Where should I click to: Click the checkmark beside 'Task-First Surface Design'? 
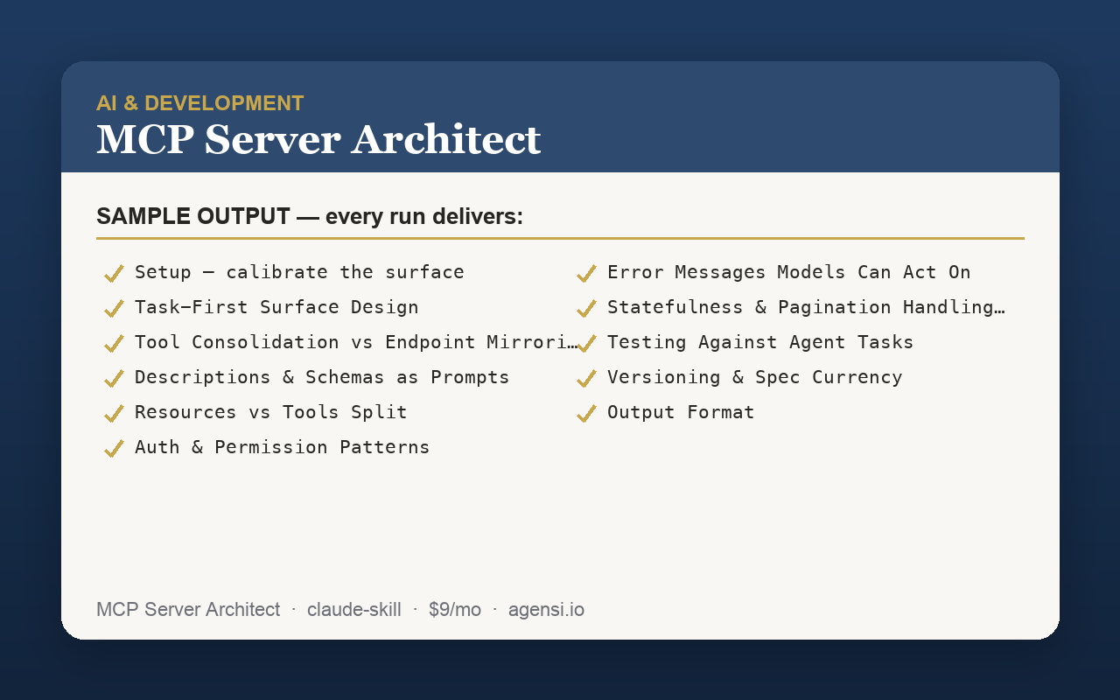coord(114,308)
